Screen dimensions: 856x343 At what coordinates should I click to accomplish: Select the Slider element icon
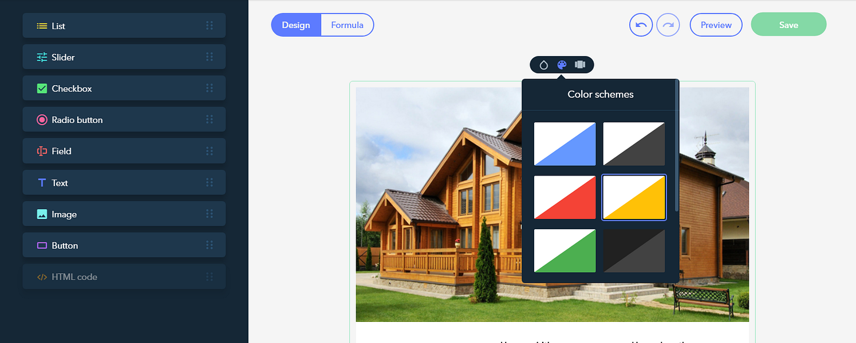pos(42,57)
